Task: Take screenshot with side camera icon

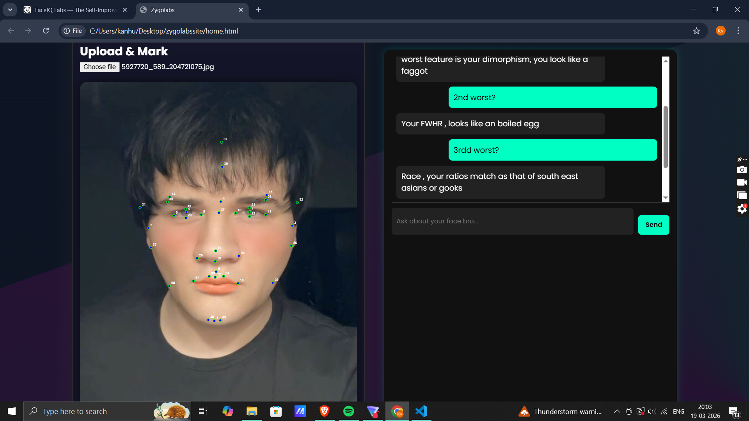Action: pyautogui.click(x=742, y=169)
